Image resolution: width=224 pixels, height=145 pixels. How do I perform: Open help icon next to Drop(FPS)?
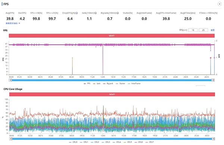pyautogui.click(x=77, y=13)
